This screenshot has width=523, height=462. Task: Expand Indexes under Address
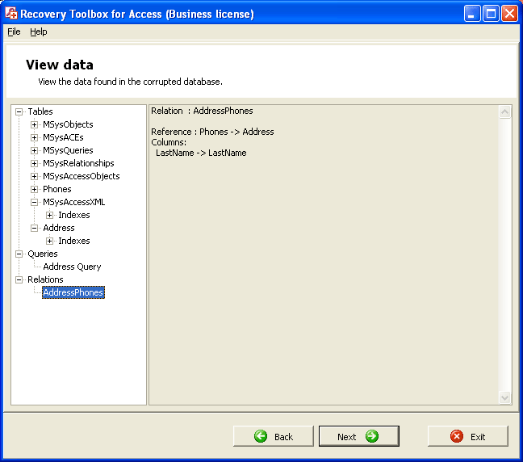pyautogui.click(x=49, y=241)
